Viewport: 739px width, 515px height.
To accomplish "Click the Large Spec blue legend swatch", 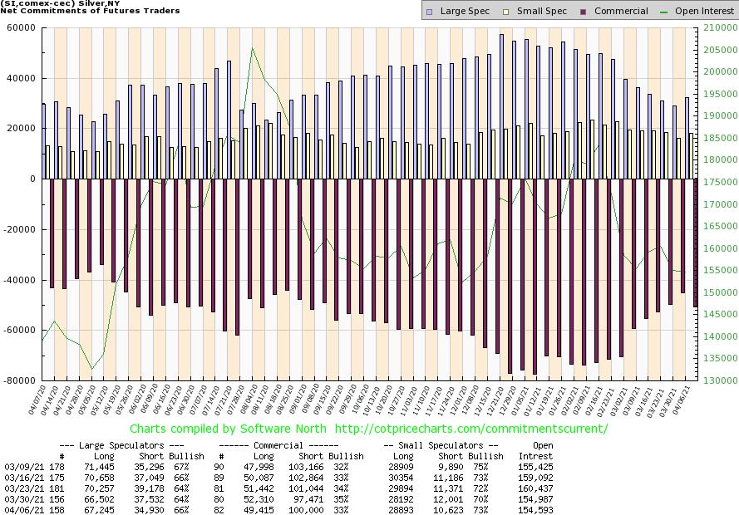I will 429,11.
